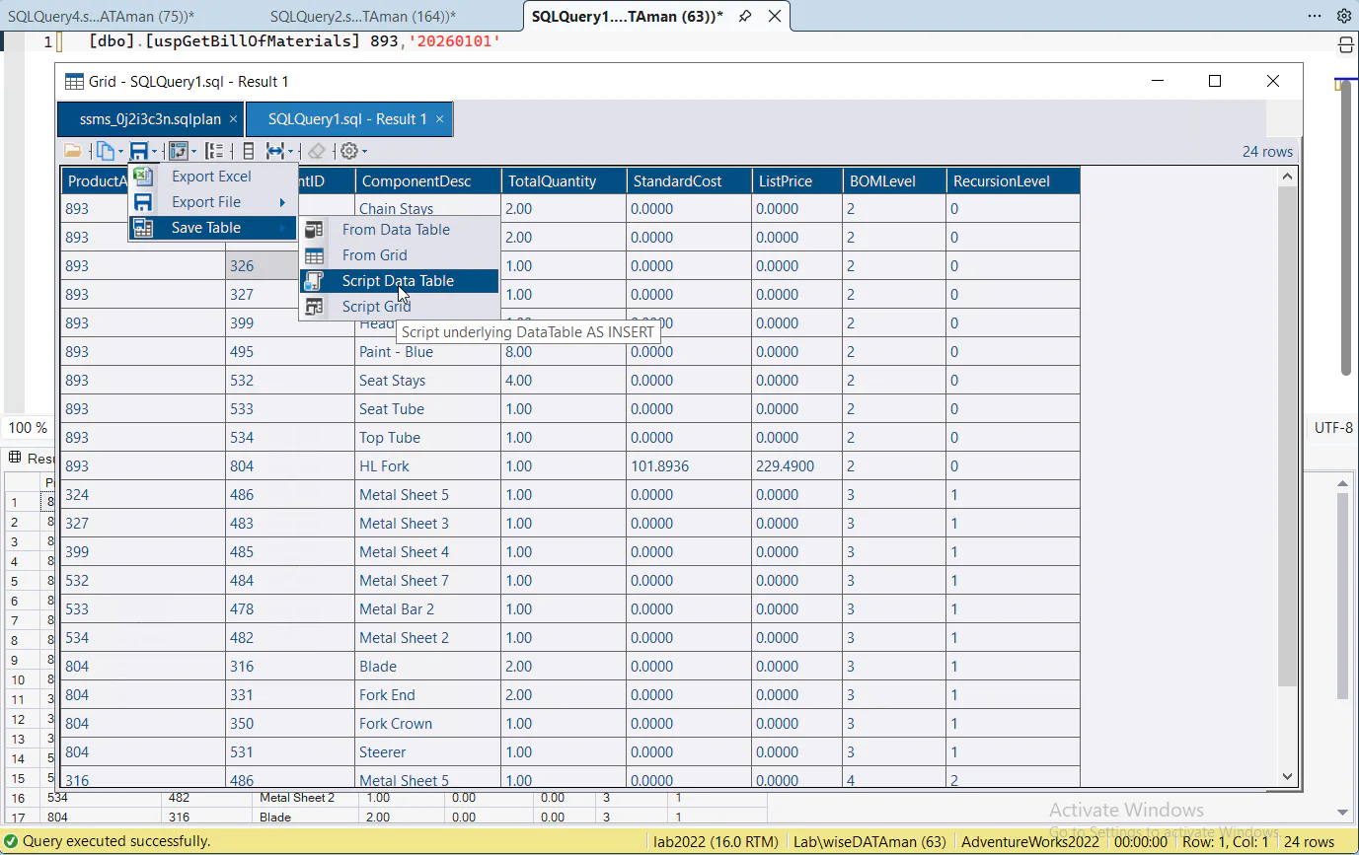This screenshot has width=1359, height=855.
Task: Click the copy icon in grid toolbar
Action: click(105, 151)
